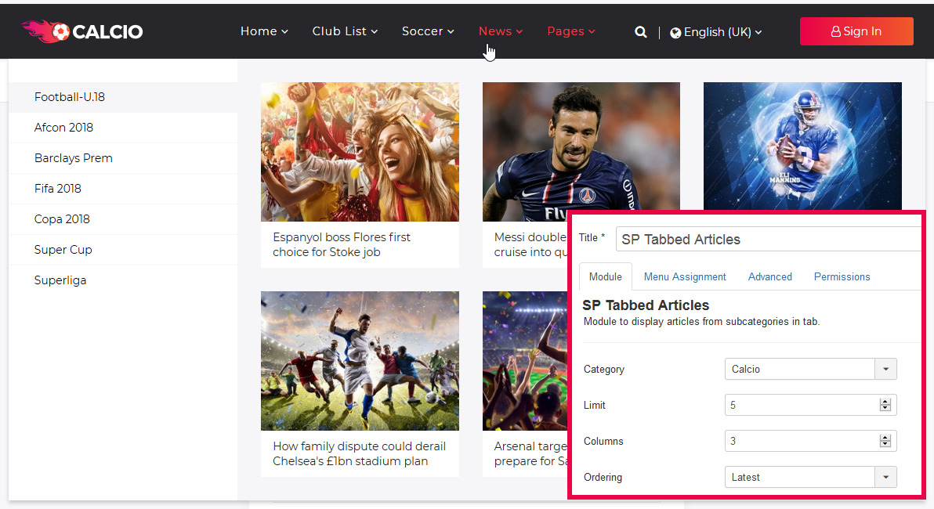Expand the Soccer menu
Screen dimensions: 934x509
click(x=428, y=31)
